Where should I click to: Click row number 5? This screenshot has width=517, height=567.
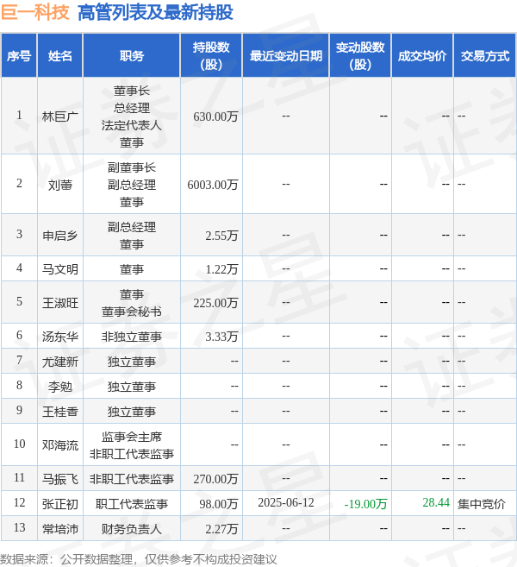tap(19, 301)
